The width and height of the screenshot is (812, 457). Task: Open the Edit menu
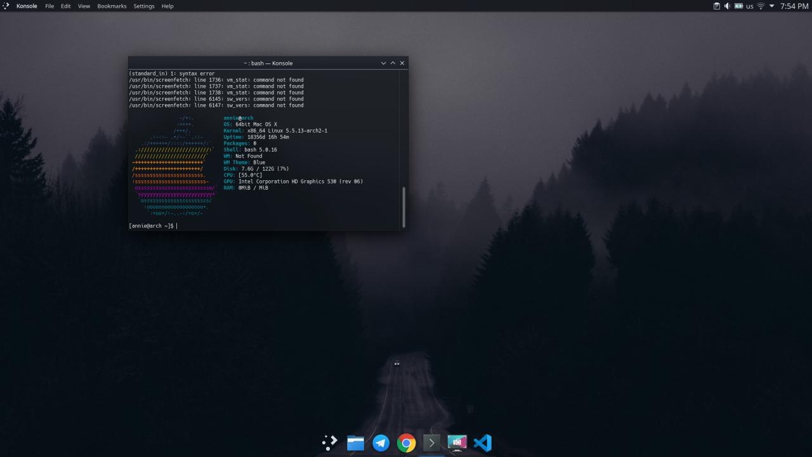click(x=66, y=6)
